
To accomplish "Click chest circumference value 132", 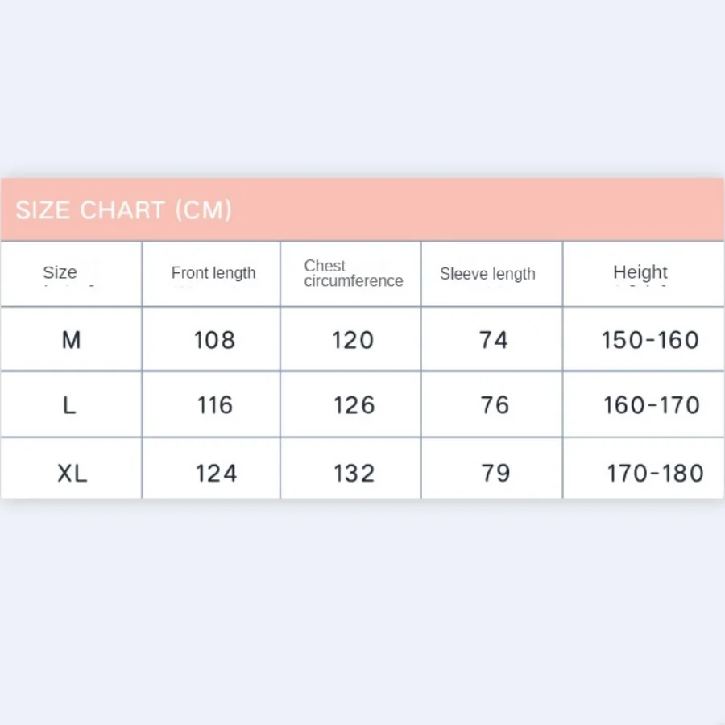I will (x=354, y=473).
